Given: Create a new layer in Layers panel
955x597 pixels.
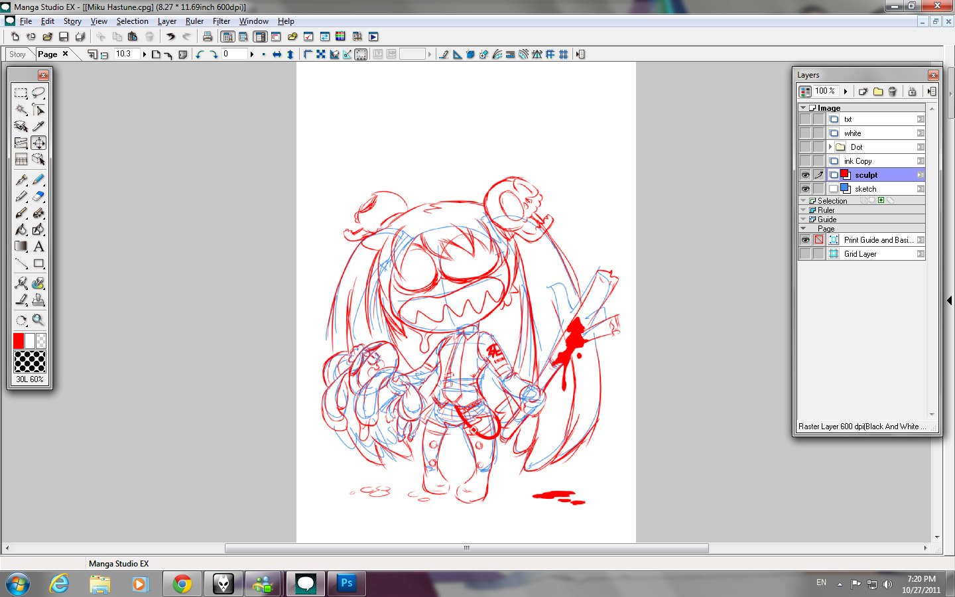Looking at the screenshot, I should point(863,92).
